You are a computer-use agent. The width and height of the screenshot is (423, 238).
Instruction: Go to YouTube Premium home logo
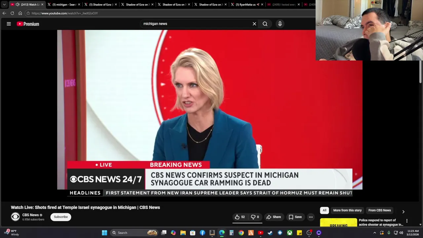pos(28,24)
